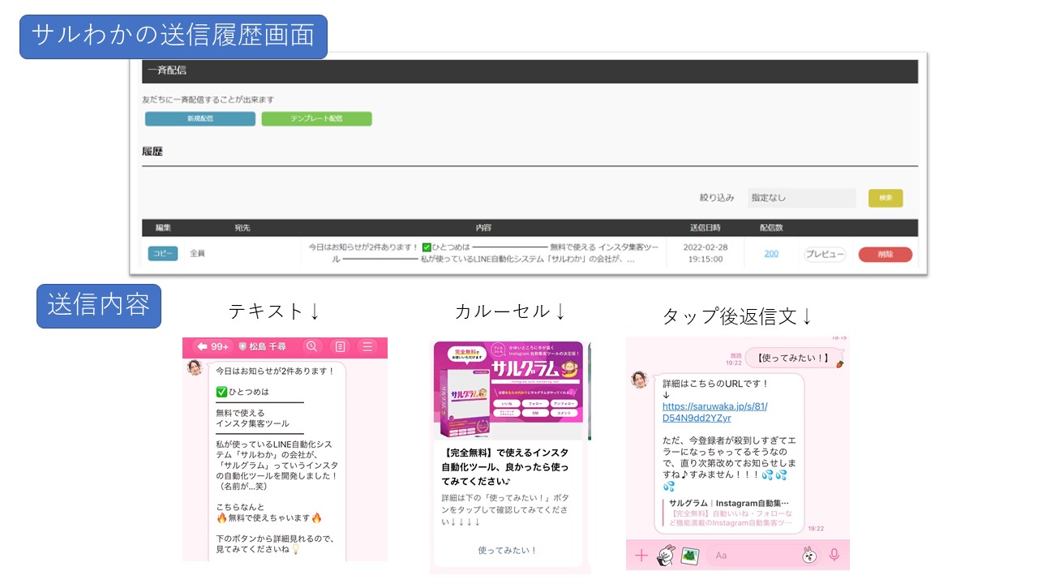
Task: Click the 全員 recipient cell
Action: point(197,254)
